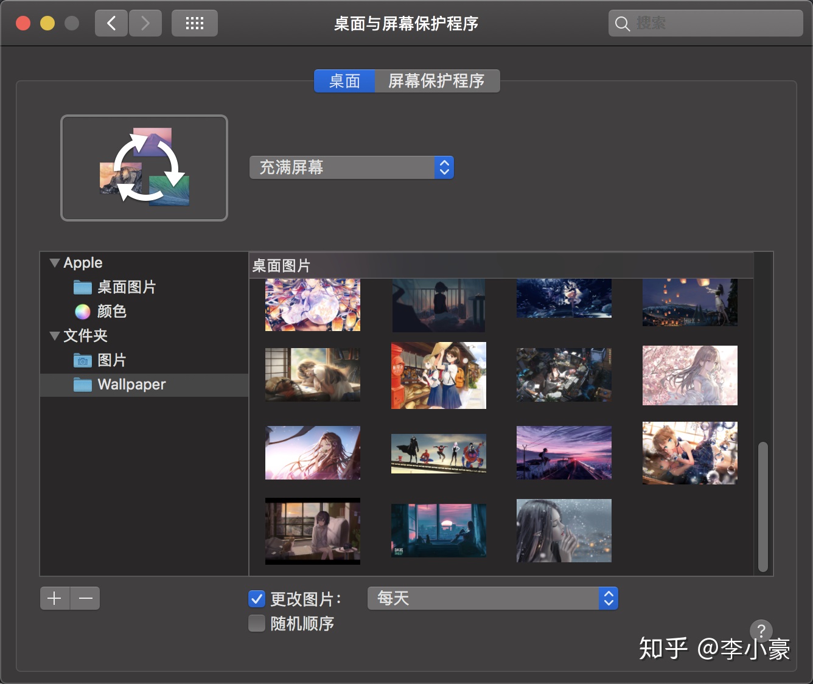Uncheck the 更改图片 checkbox
This screenshot has width=813, height=684.
(257, 599)
